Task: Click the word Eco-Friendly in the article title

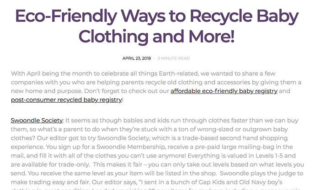Action: pos(66,16)
